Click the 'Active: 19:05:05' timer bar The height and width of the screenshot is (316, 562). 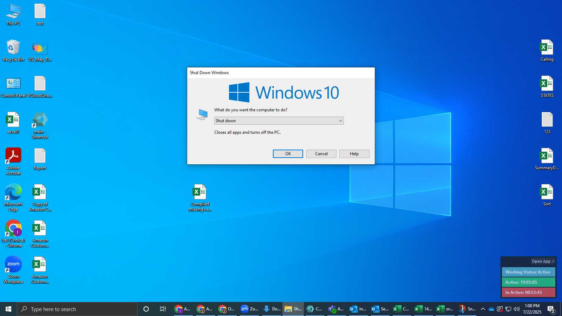point(528,282)
